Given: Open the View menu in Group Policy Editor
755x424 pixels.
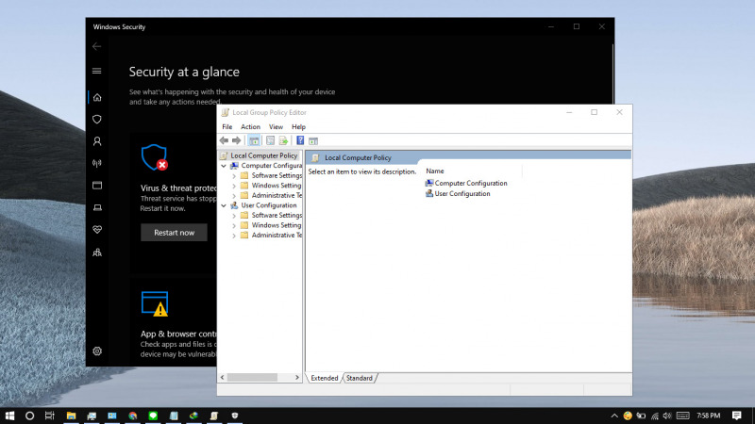Looking at the screenshot, I should click(276, 127).
